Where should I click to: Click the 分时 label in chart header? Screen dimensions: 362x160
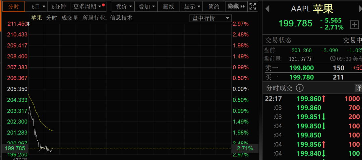52,18
